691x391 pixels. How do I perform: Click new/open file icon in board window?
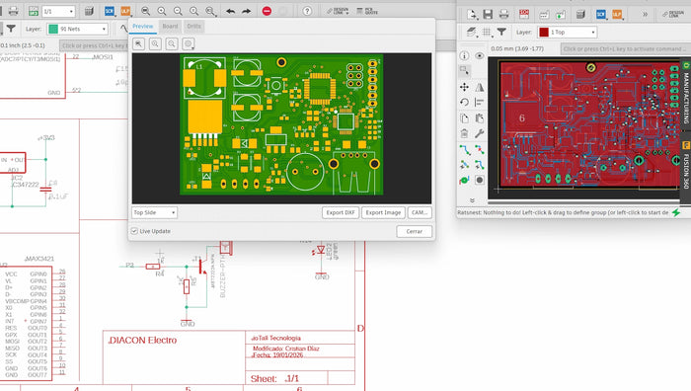(x=472, y=15)
